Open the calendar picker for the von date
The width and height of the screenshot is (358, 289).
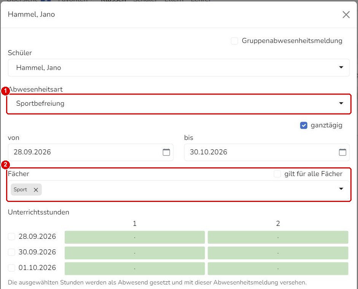click(166, 152)
